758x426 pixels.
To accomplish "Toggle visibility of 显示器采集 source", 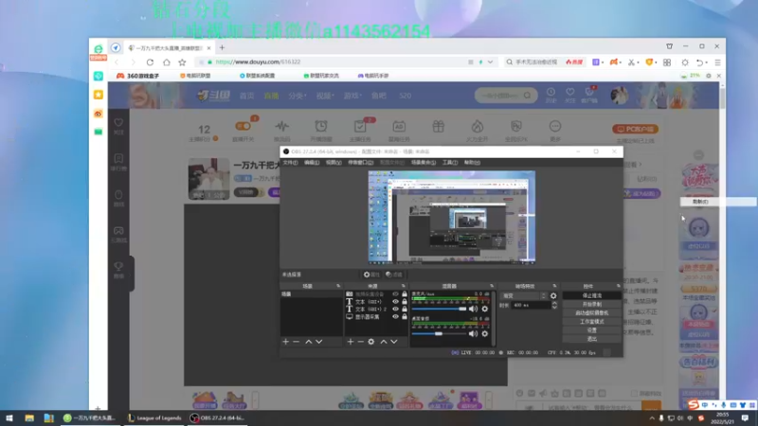I will (x=395, y=317).
